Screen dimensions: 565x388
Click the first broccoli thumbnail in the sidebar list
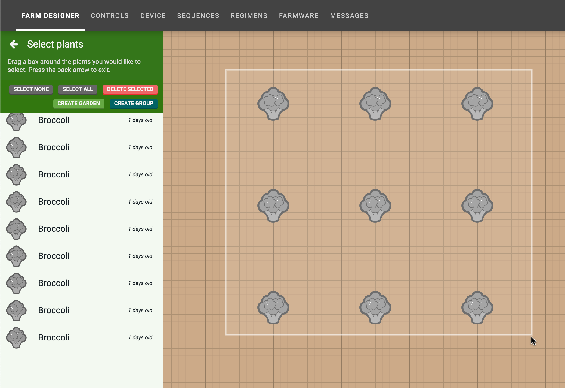pos(16,120)
